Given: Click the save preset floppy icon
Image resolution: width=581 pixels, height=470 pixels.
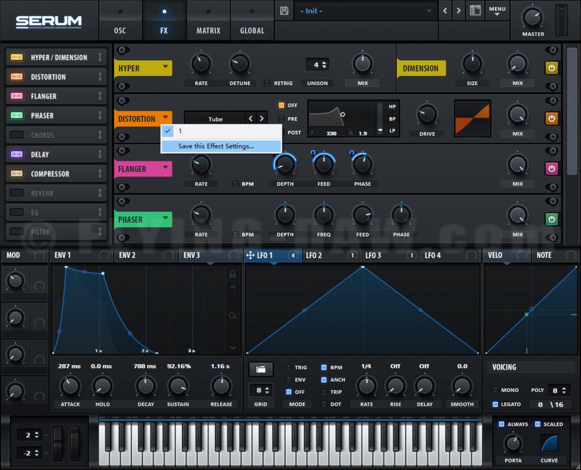Looking at the screenshot, I should pyautogui.click(x=284, y=11).
